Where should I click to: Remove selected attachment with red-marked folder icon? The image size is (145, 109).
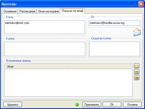[x=137, y=72]
